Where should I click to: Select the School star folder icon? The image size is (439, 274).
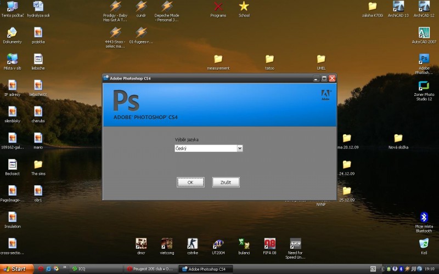[x=244, y=7]
